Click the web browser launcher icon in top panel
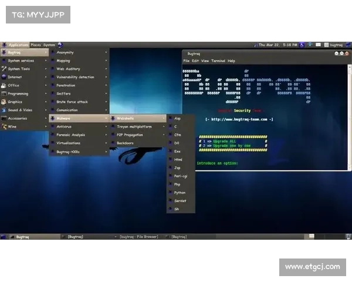Screen dimensions: 352x282 pyautogui.click(x=60, y=45)
